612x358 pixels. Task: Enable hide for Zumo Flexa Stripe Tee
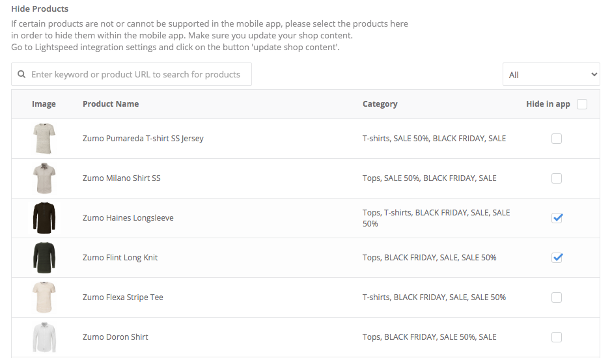coord(557,297)
